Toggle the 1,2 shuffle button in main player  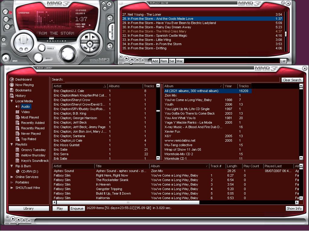coord(6,19)
